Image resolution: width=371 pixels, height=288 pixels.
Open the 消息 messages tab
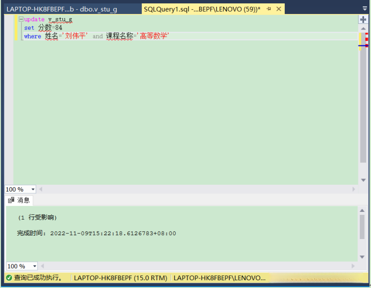point(19,200)
